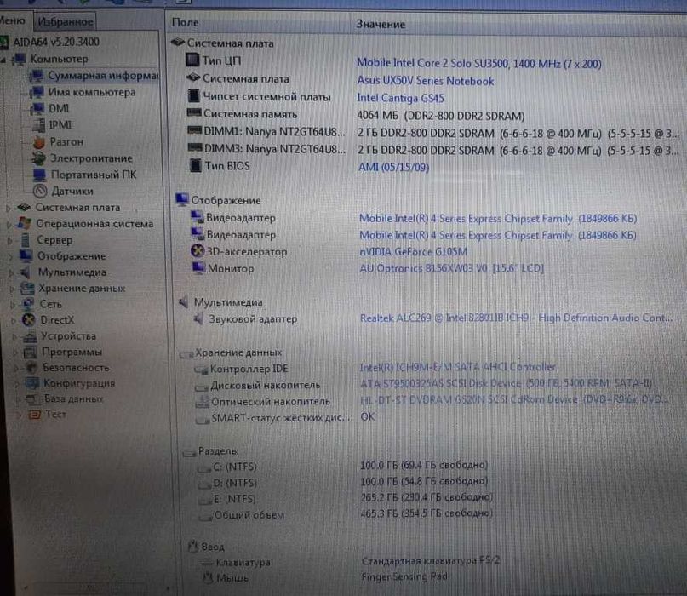The image size is (687, 596).
Task: Click the Разгон flame icon
Action: coord(39,141)
